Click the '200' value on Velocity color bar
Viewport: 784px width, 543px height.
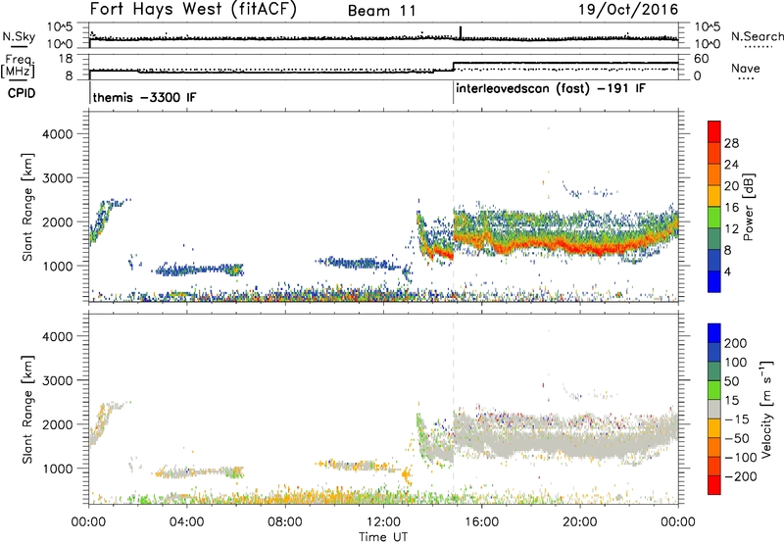(x=736, y=343)
